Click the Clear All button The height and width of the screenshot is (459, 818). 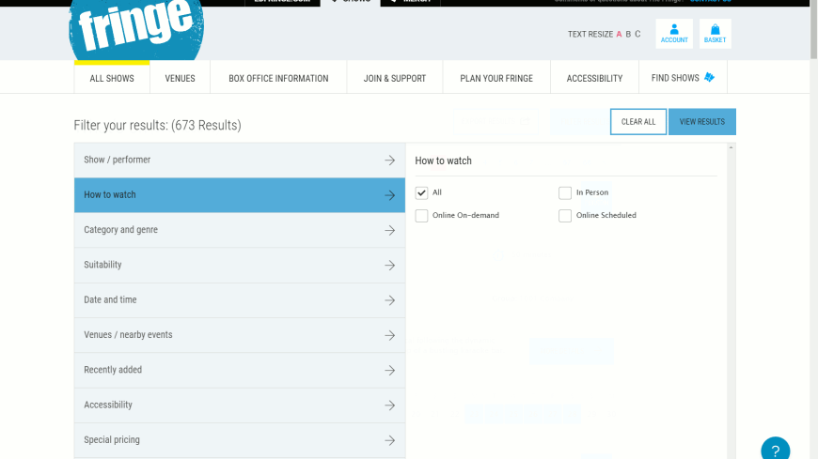click(x=638, y=121)
